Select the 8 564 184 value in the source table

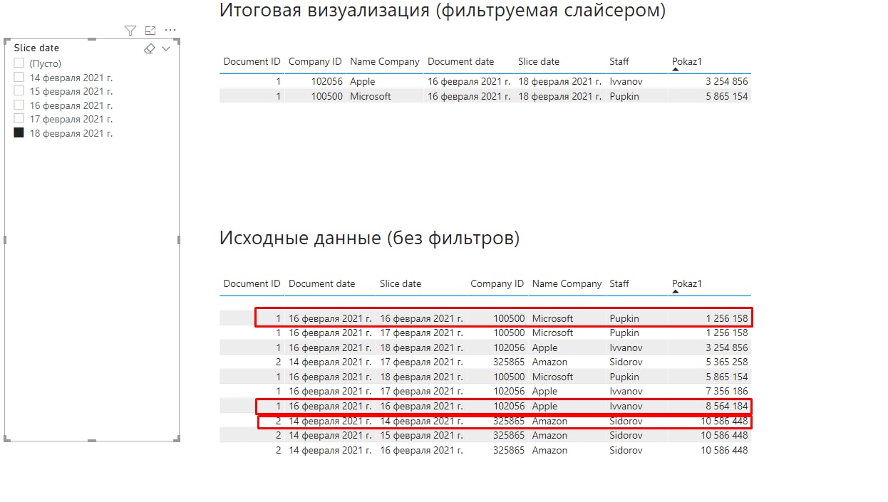tap(727, 406)
